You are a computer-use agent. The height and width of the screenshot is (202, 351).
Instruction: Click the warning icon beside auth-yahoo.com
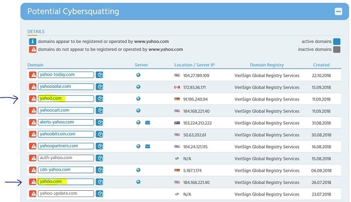click(x=33, y=158)
